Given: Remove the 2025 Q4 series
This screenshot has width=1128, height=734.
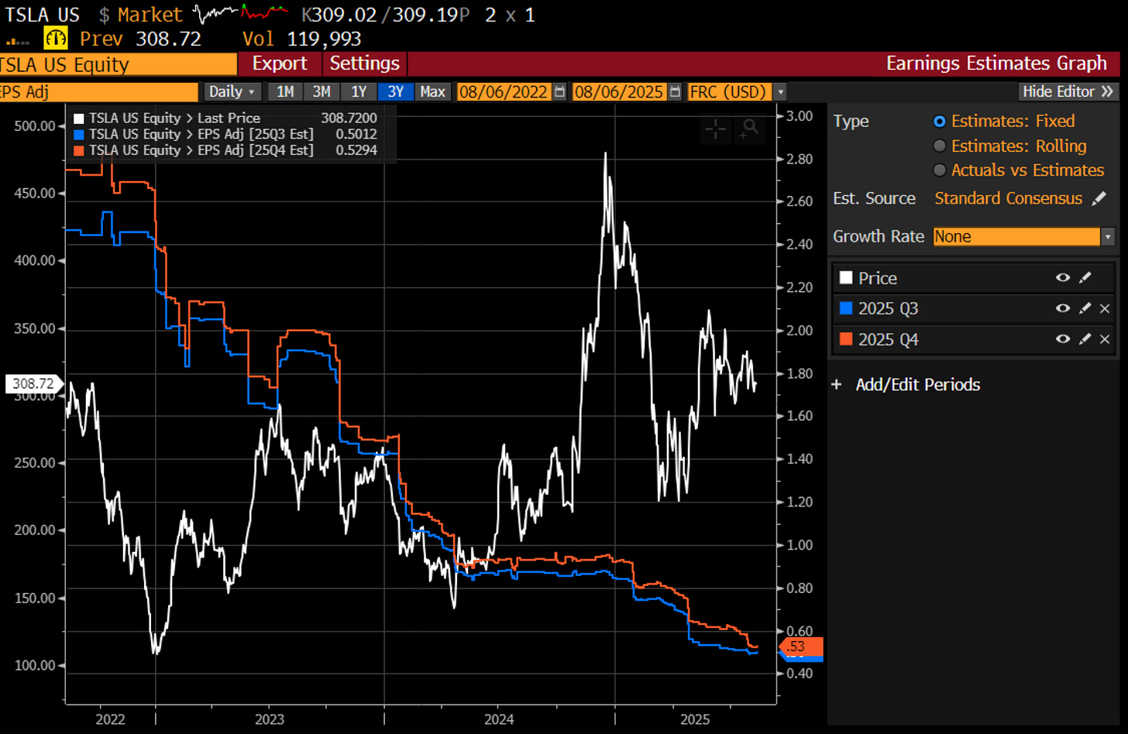Looking at the screenshot, I should [x=1105, y=339].
